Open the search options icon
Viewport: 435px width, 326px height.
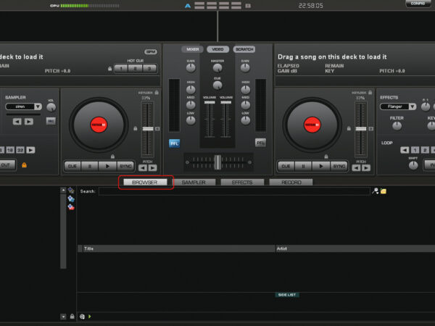[375, 191]
